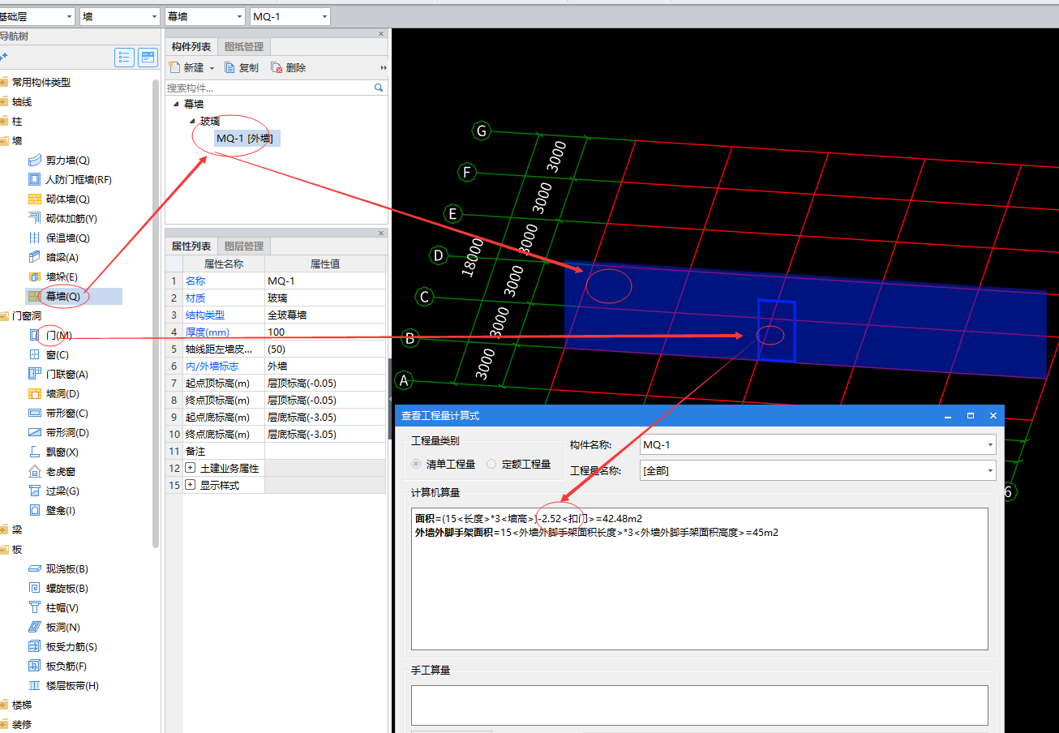Expand the 土建业务属性 property row
The width and height of the screenshot is (1059, 733).
tap(191, 468)
